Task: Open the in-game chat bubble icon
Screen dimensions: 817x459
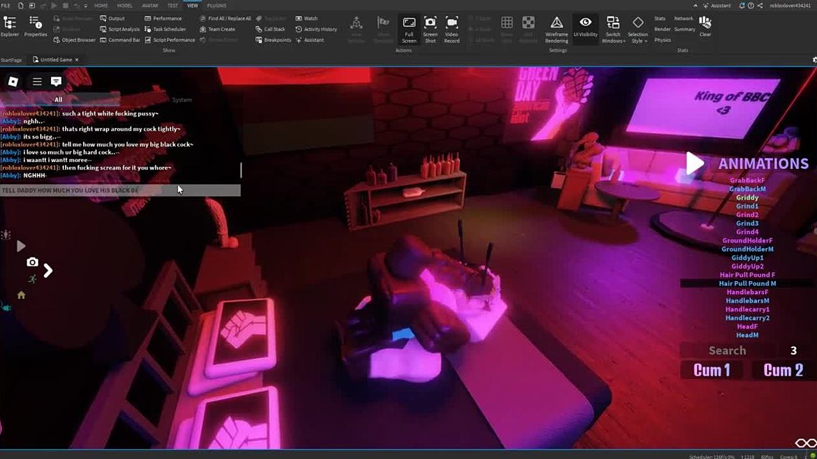Action: [x=56, y=82]
